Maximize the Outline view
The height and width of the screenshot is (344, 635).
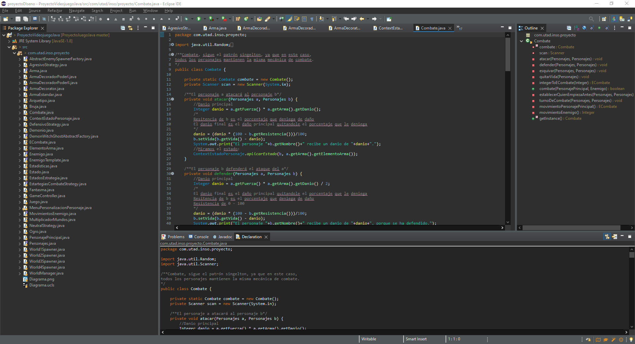tap(630, 28)
